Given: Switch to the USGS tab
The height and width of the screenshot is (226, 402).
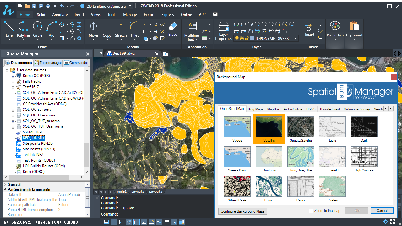Looking at the screenshot, I should pyautogui.click(x=311, y=109).
